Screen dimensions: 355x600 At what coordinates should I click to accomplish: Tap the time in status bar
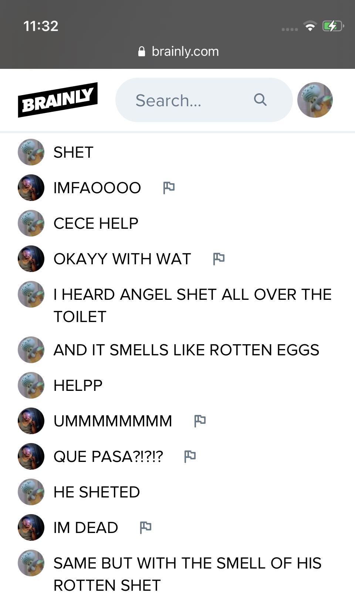coord(41,26)
